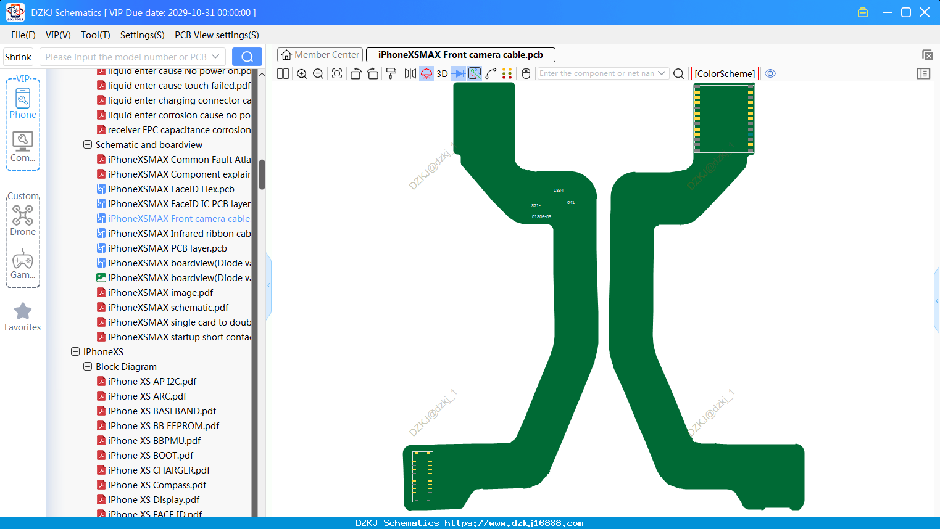Click the blue model search button
This screenshot has width=940, height=529.
point(247,57)
